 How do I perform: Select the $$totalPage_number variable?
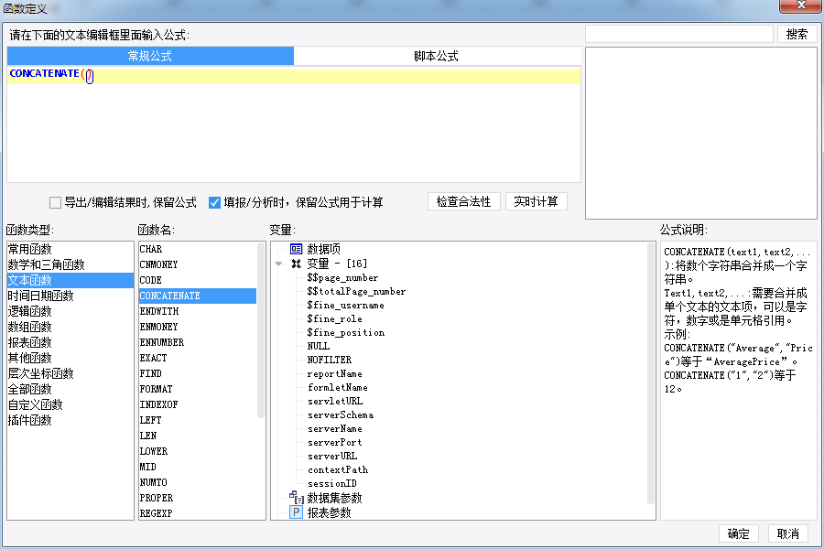[x=356, y=292]
